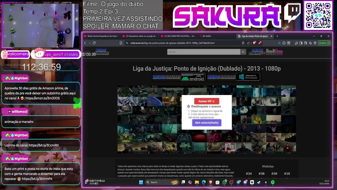Open reader mode icon in address bar
The image size is (337, 190).
[x=243, y=43]
